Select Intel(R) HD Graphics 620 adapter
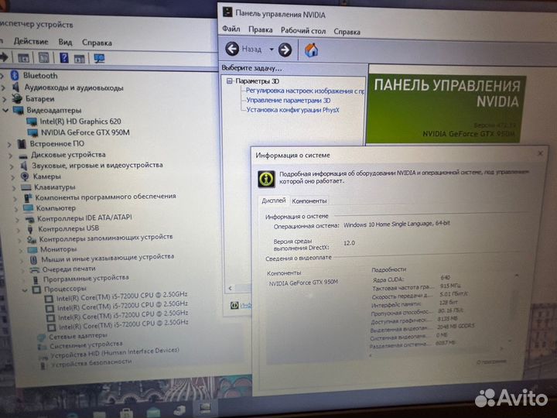Screen dimensions: 557x418 [x=80, y=122]
